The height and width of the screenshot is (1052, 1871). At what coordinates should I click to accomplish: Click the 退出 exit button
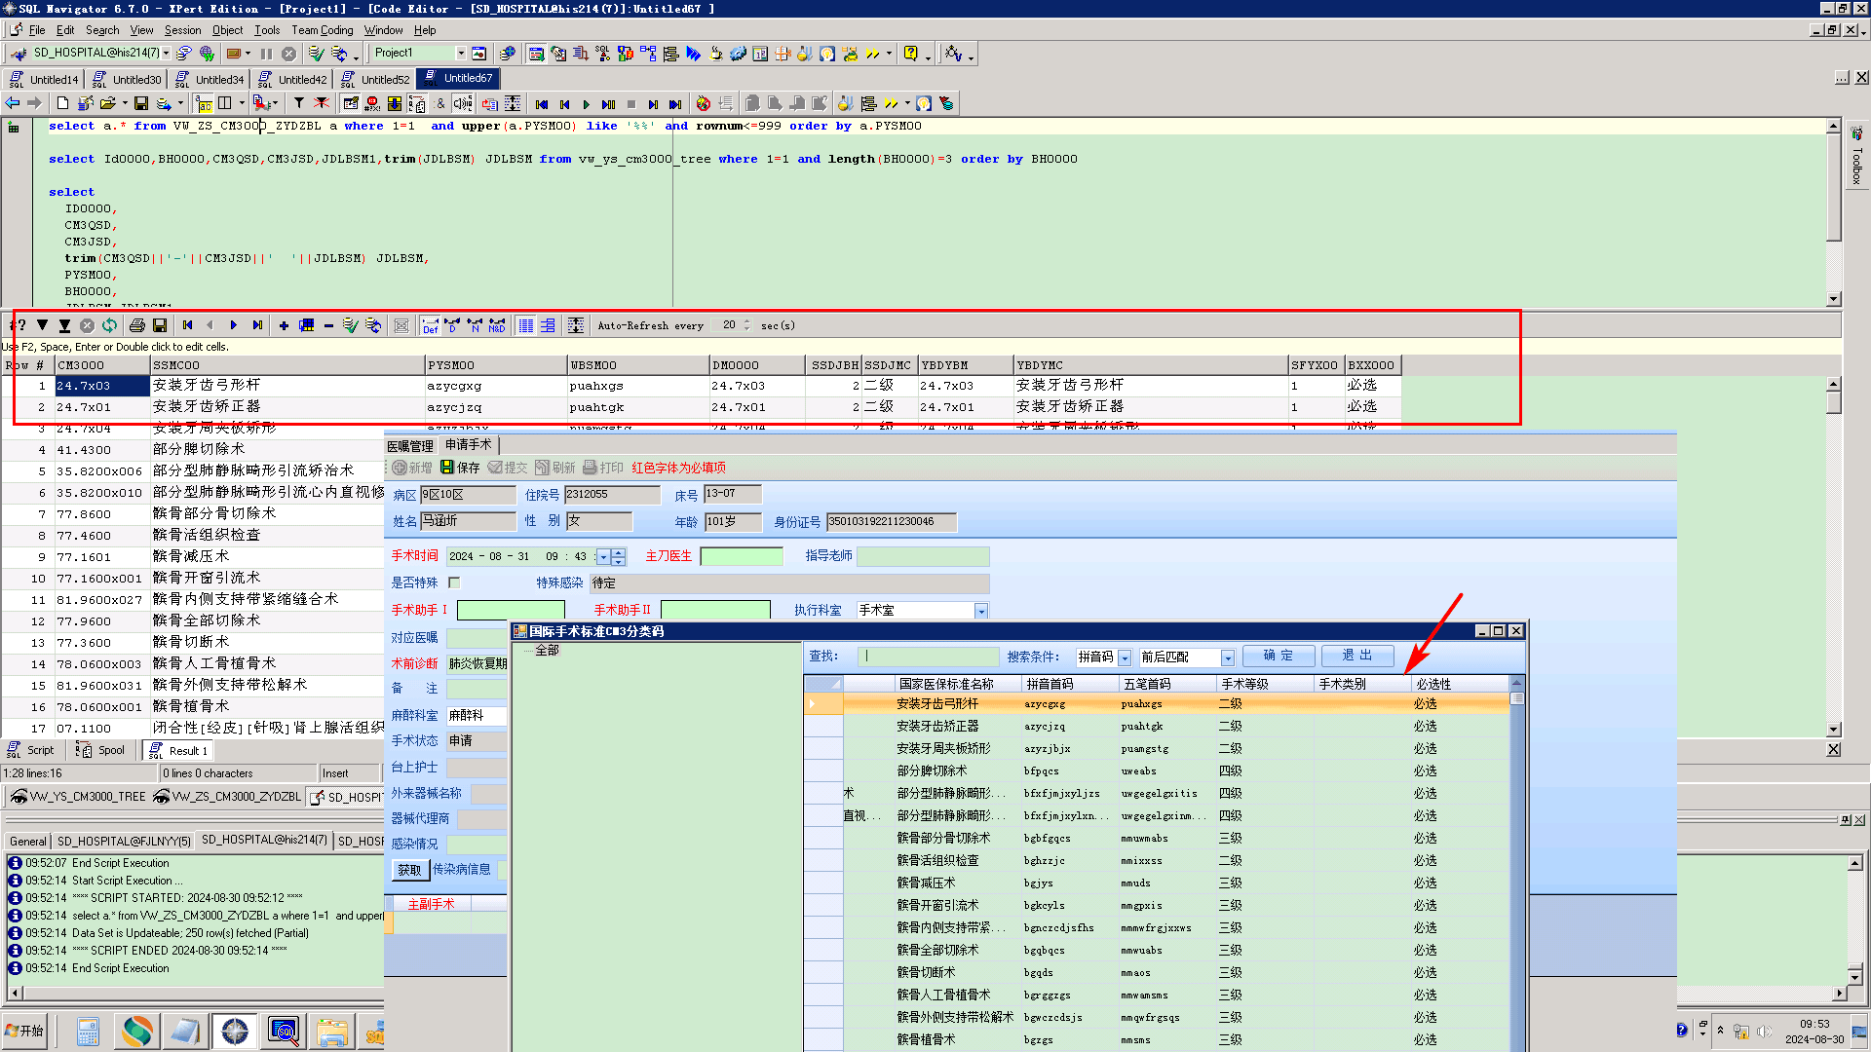coord(1356,656)
